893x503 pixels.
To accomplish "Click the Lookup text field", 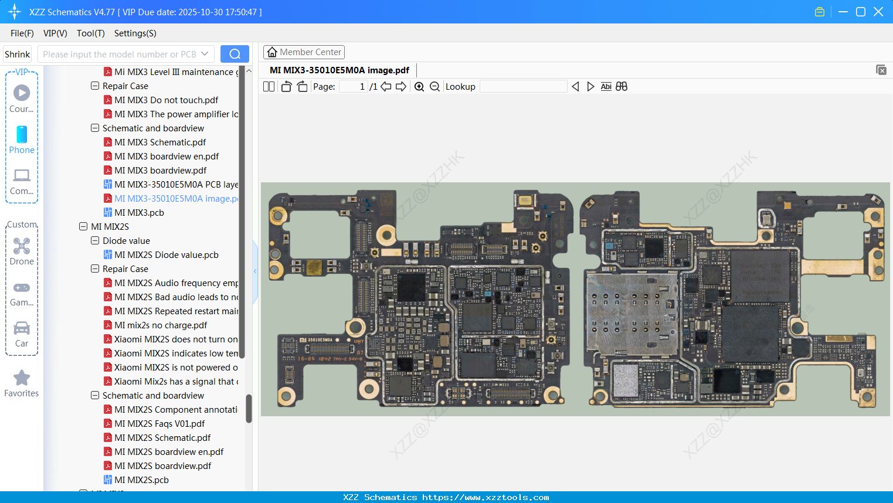I will click(x=523, y=87).
